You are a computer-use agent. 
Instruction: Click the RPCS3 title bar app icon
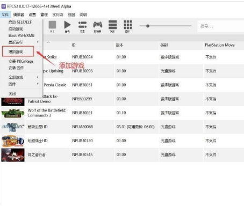click(4, 6)
